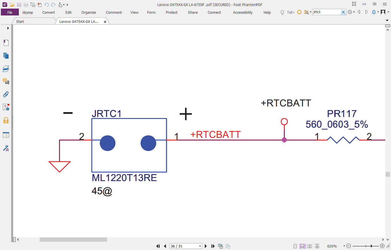This screenshot has height=250, width=391.
Task: Click the orange heart favorites icon
Action: (299, 12)
